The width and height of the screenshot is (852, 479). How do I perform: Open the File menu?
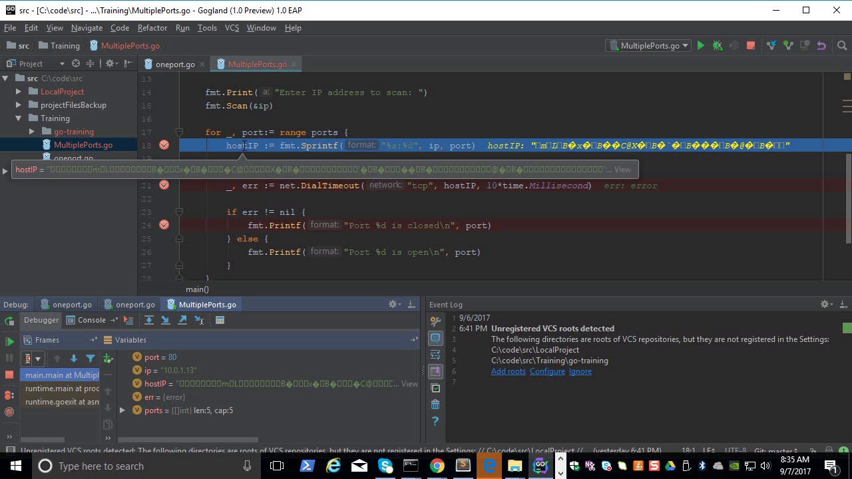click(10, 28)
